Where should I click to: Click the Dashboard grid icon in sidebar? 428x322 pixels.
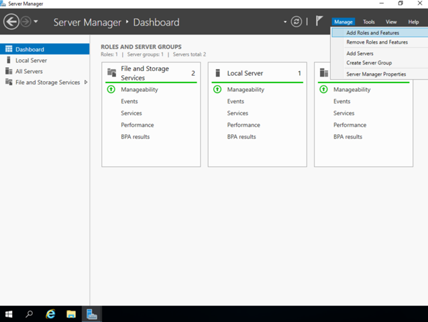[x=9, y=49]
